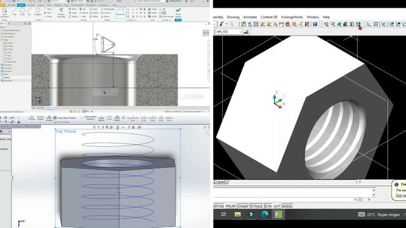
Task: Click Offset Entities in SolidWorks toolbar
Action: (x=49, y=118)
